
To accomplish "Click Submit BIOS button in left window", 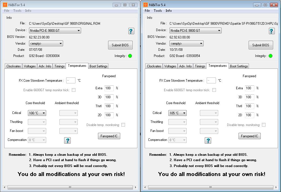I will coord(120,45).
